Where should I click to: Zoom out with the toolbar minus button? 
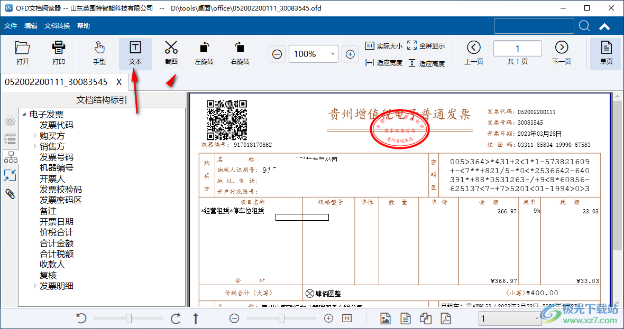[x=278, y=54]
